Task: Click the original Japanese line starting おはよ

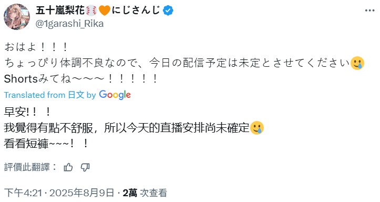Action: click(36, 47)
